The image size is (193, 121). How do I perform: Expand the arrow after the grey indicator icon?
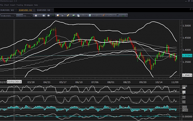click(86, 15)
